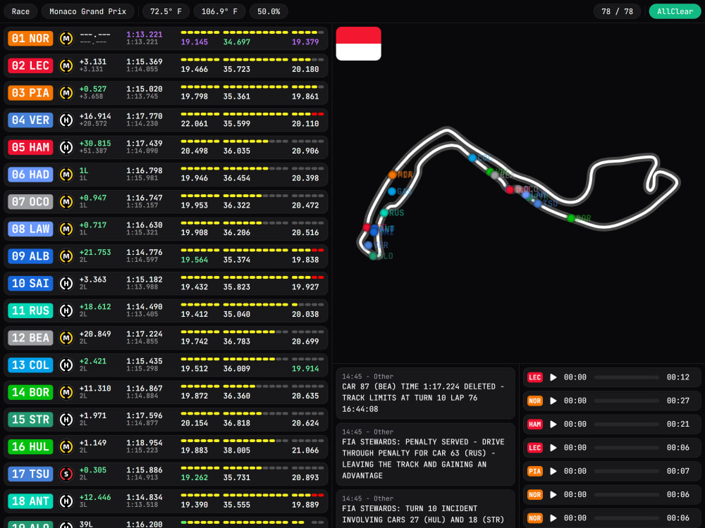Click HUL's medium tyre icon
The image size is (705, 528).
[66, 447]
